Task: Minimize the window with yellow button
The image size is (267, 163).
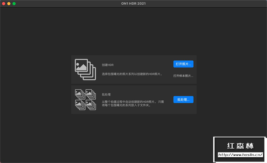Action: coord(9,4)
